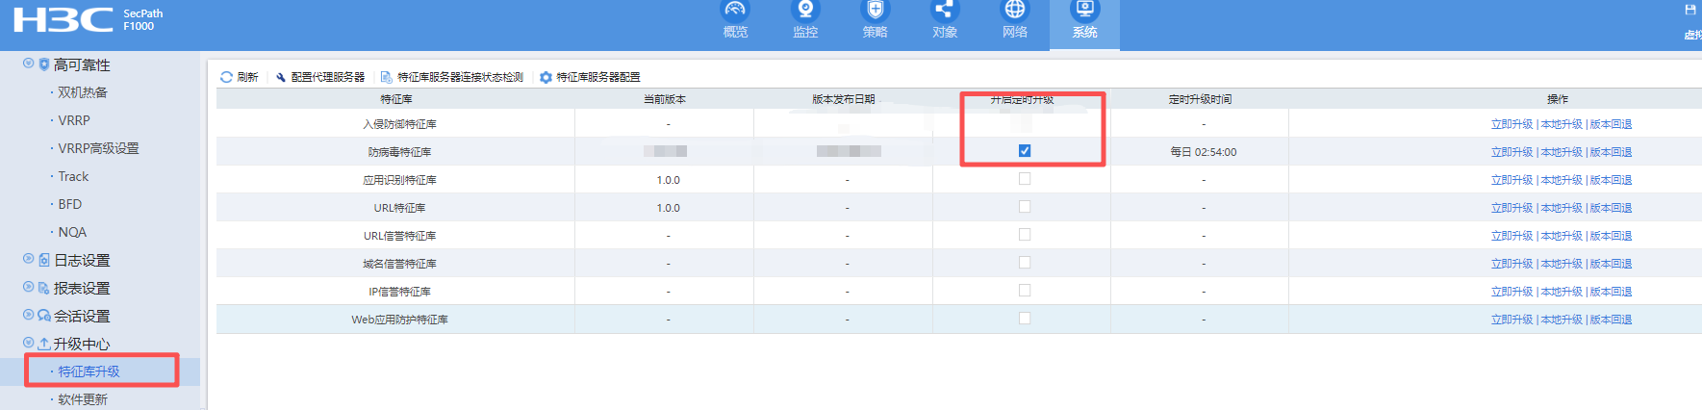Run 特征库服务器连接状态检测 from toolbar
Screen dimensions: 1702x410
coord(459,77)
